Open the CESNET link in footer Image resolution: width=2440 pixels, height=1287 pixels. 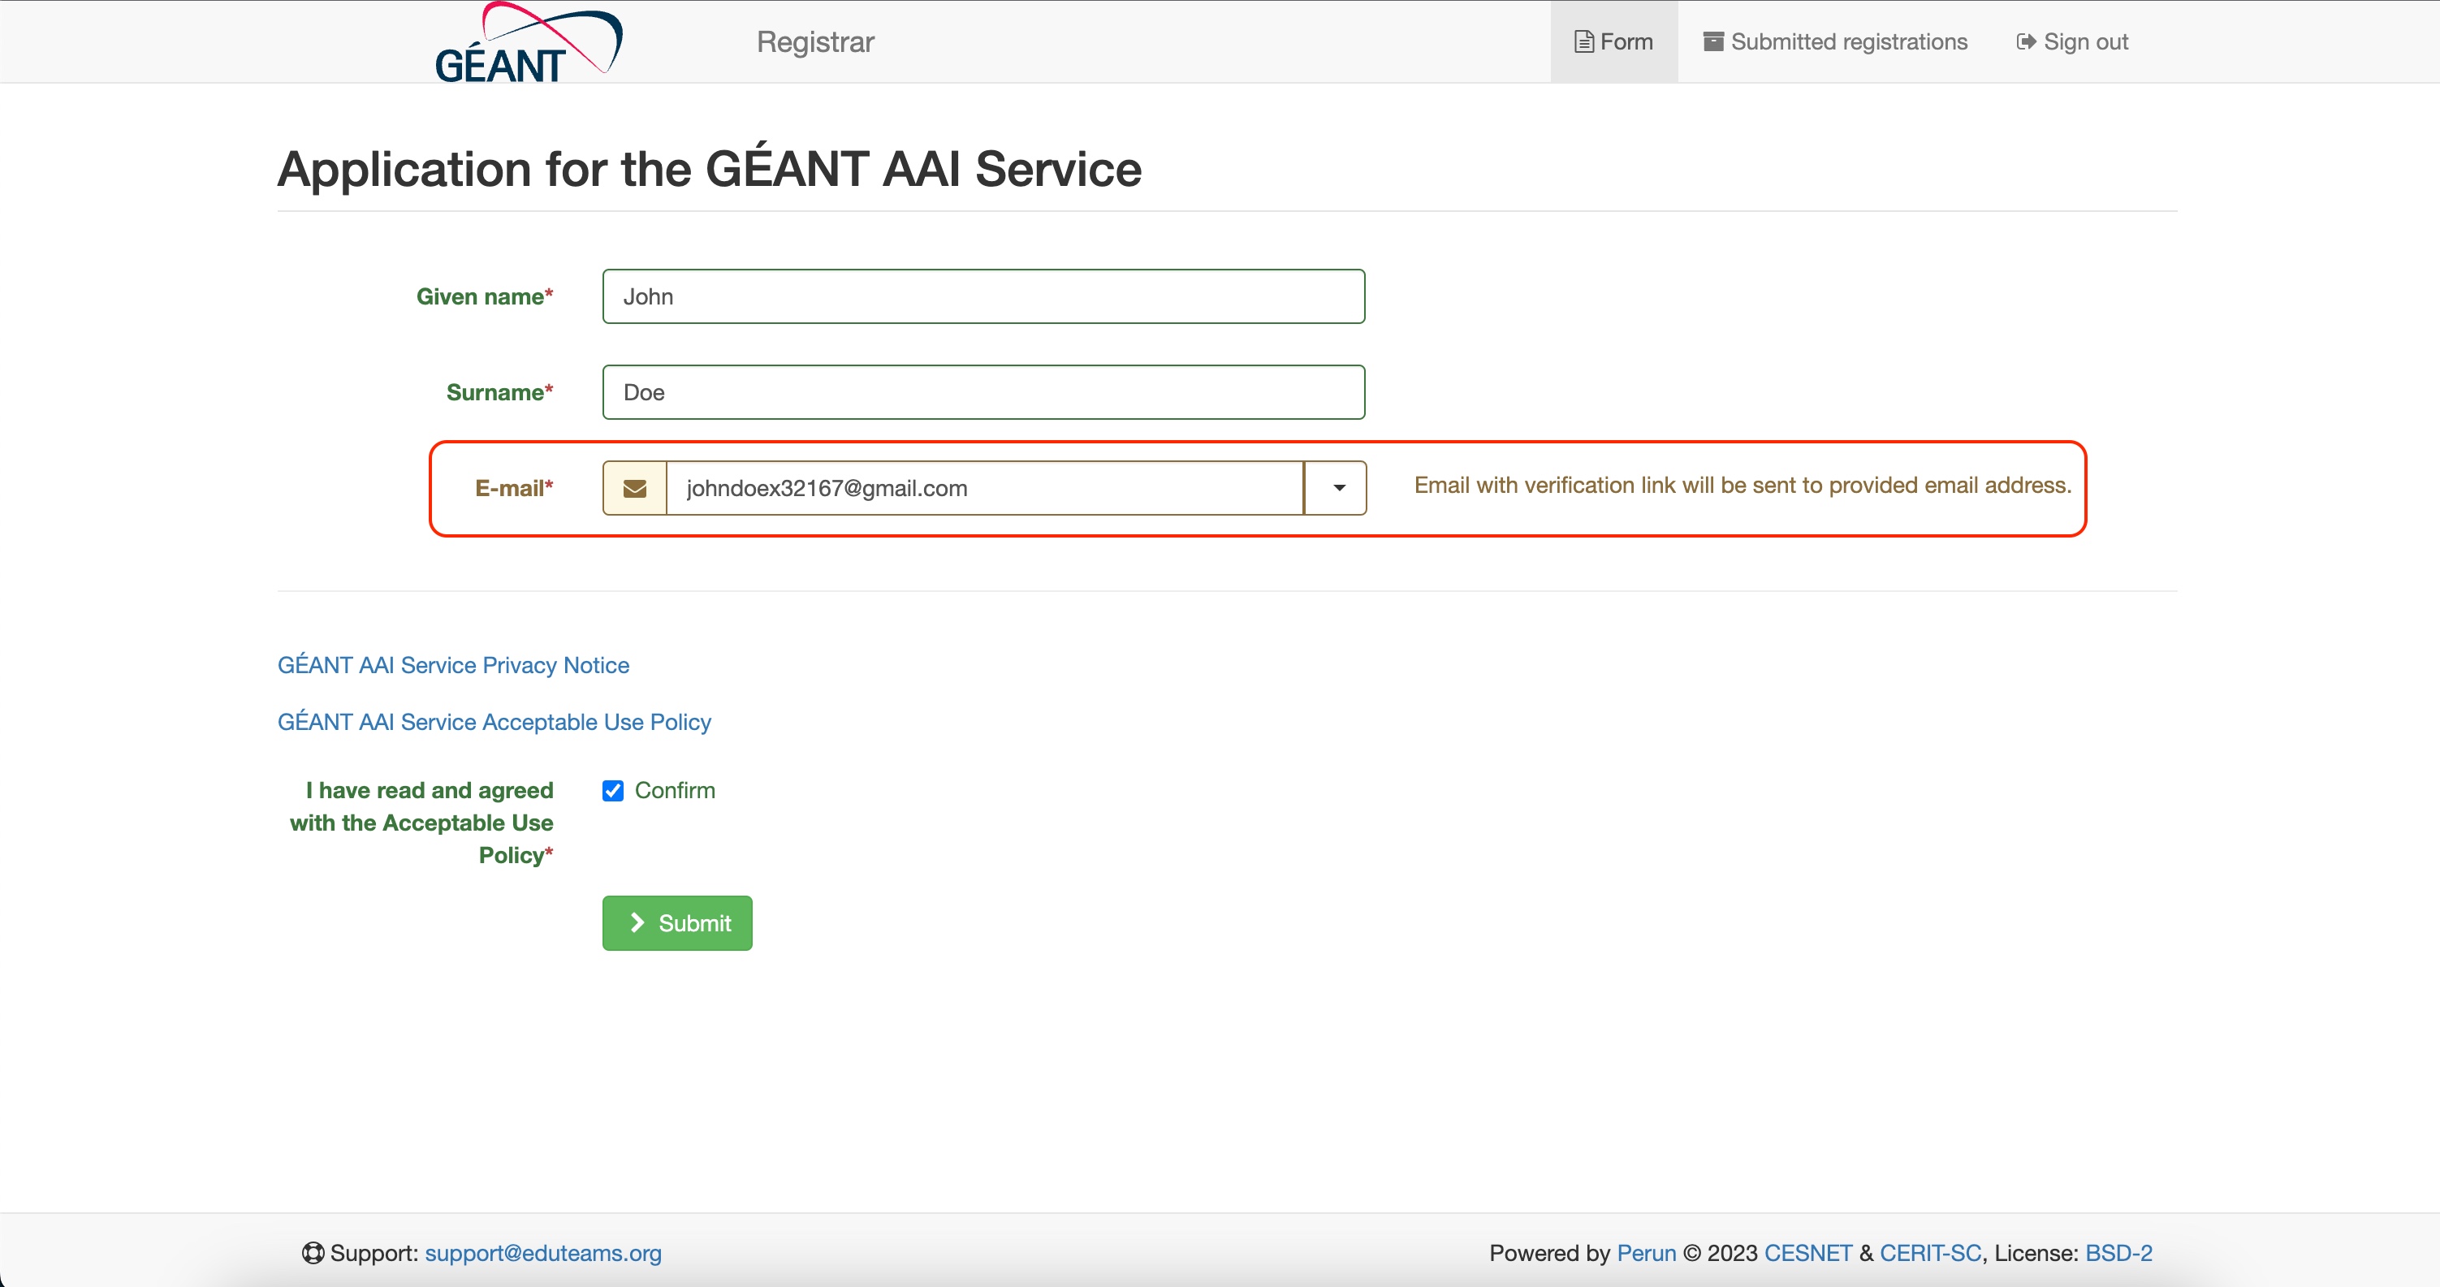pyautogui.click(x=1807, y=1253)
